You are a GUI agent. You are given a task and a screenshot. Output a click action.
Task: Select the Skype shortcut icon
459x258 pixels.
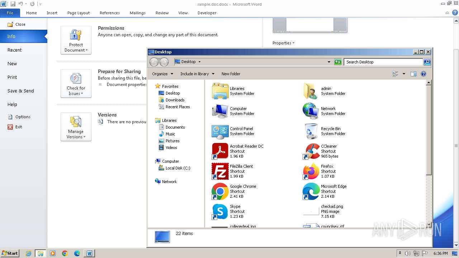(x=220, y=211)
